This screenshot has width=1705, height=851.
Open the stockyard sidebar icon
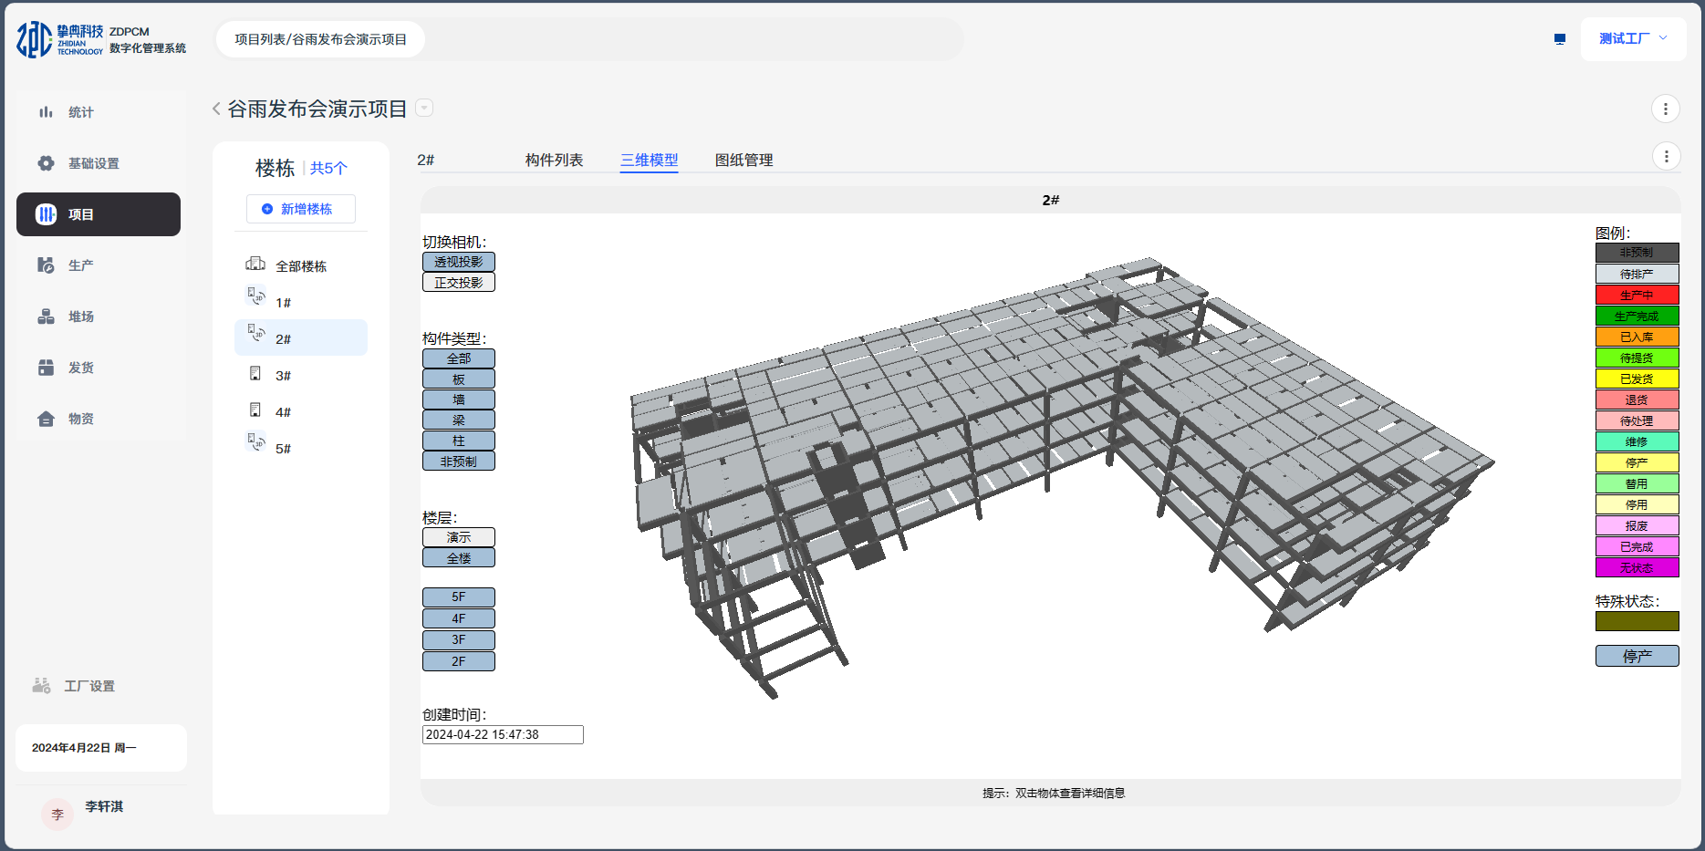click(x=46, y=317)
